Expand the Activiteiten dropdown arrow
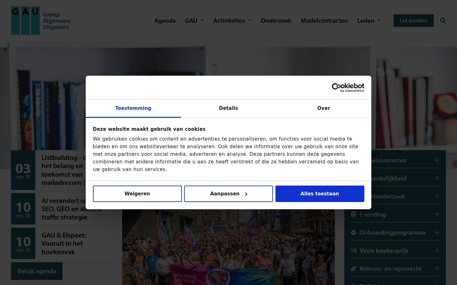457x285 pixels. (250, 21)
